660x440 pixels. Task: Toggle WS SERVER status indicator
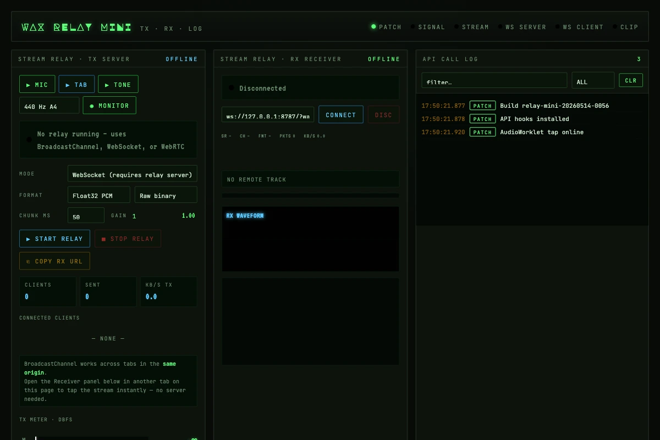pyautogui.click(x=522, y=27)
